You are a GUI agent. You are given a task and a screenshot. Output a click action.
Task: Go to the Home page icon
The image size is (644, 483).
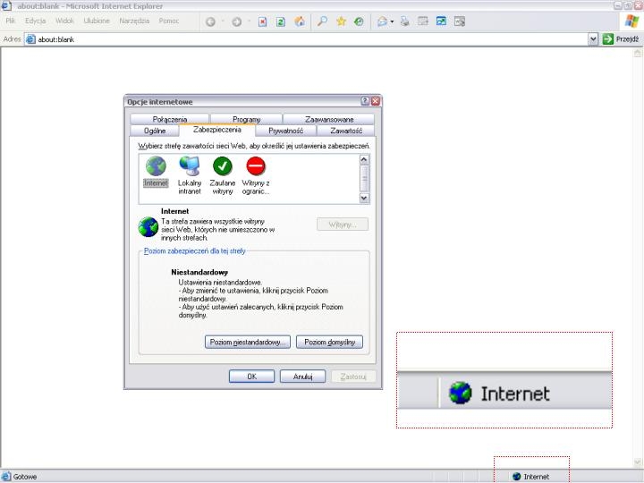(300, 21)
